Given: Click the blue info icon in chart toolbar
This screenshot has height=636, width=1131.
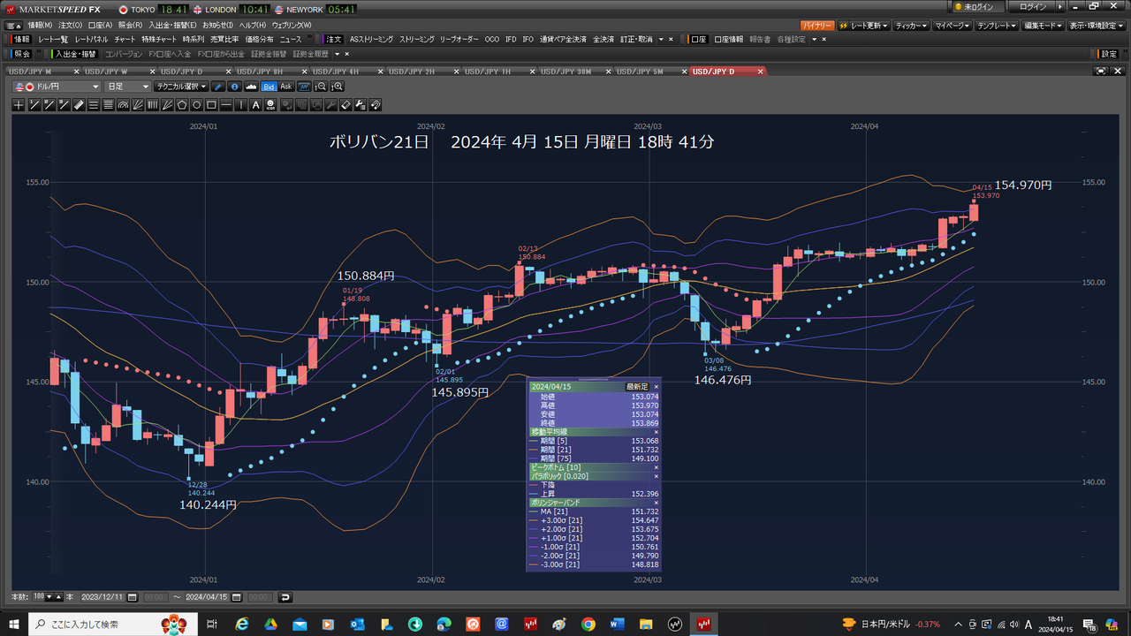Looking at the screenshot, I should coord(234,87).
